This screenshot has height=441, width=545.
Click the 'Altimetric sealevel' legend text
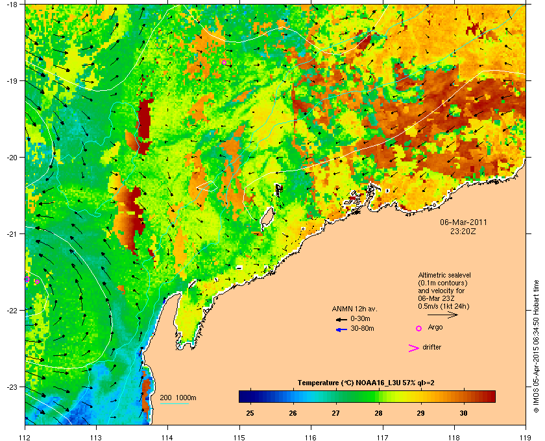(444, 275)
